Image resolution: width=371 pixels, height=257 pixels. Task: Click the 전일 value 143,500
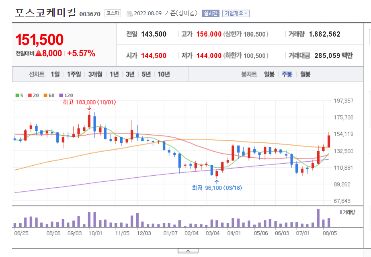pos(154,34)
